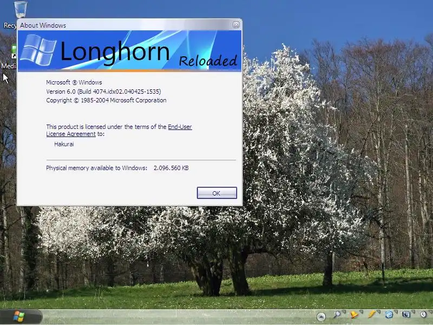Open the clock icon in the tray
The width and height of the screenshot is (433, 325).
click(424, 314)
